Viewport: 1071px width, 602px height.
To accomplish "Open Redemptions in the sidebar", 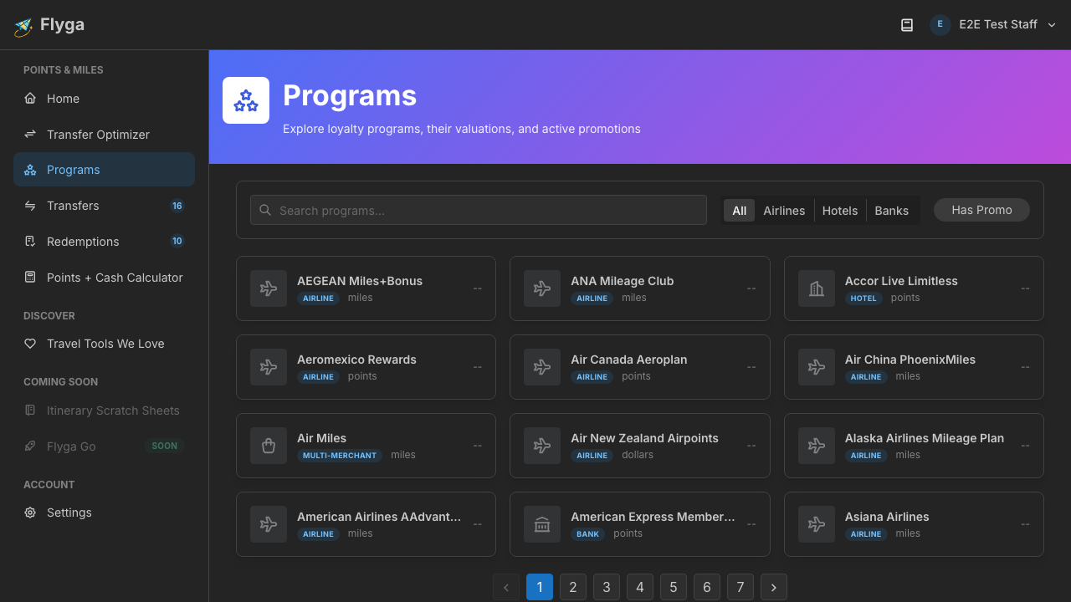I will 104,242.
